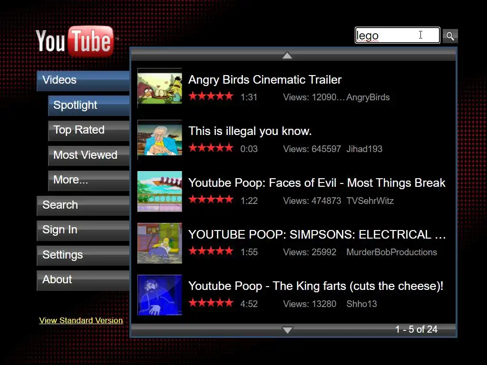
Task: Click 'Views: 645597' text
Action: click(x=312, y=149)
